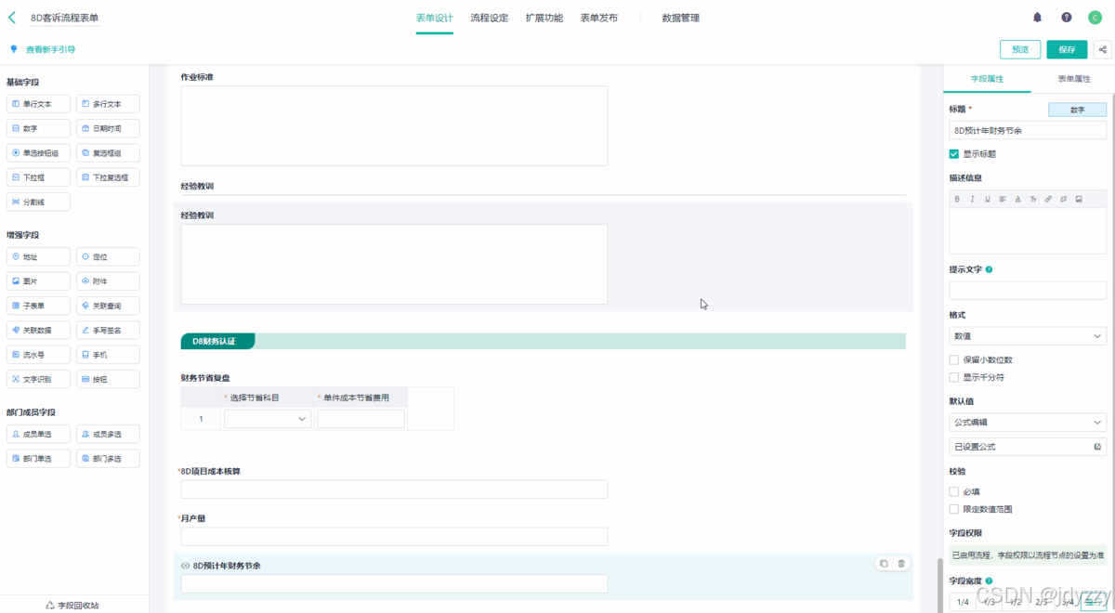Add a 下拉框 field
This screenshot has height=613, width=1115.
point(38,176)
